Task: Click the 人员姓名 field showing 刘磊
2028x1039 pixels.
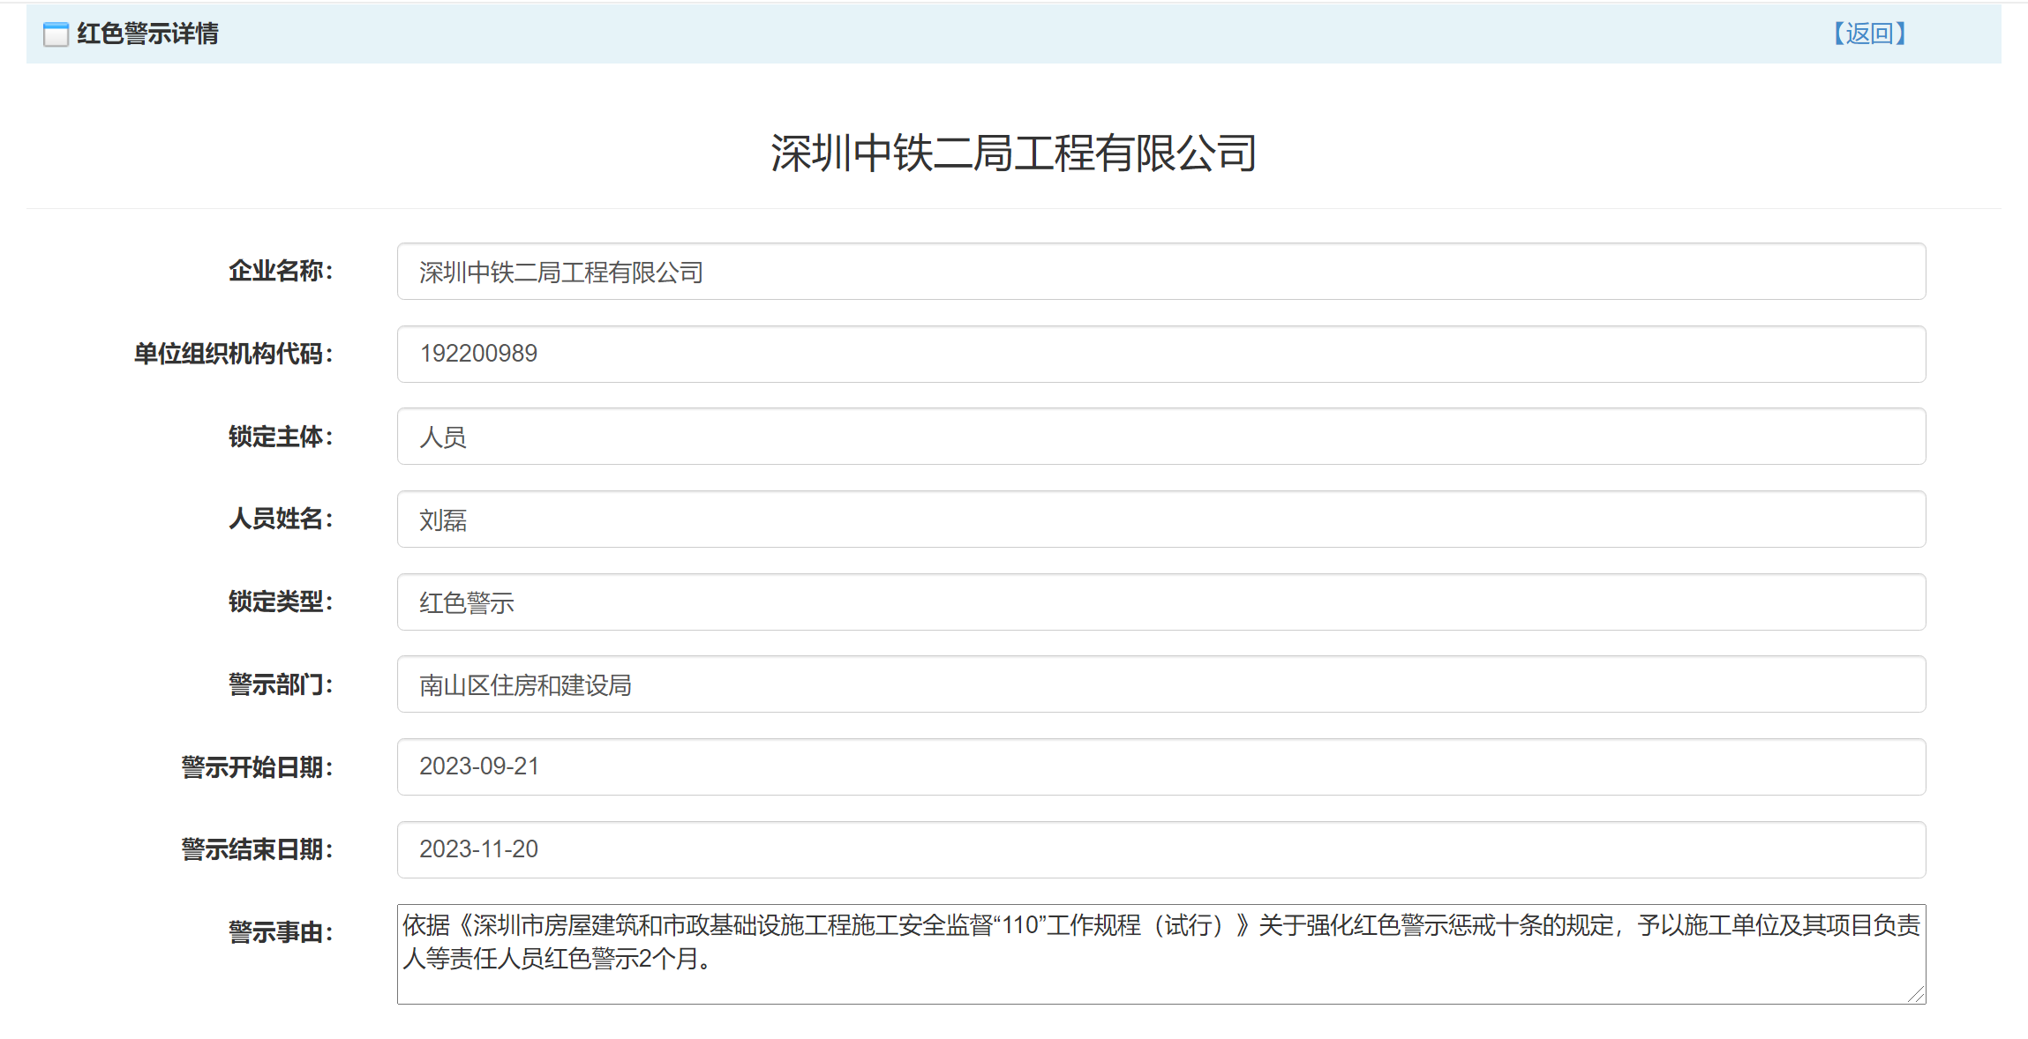Action: [x=1160, y=519]
